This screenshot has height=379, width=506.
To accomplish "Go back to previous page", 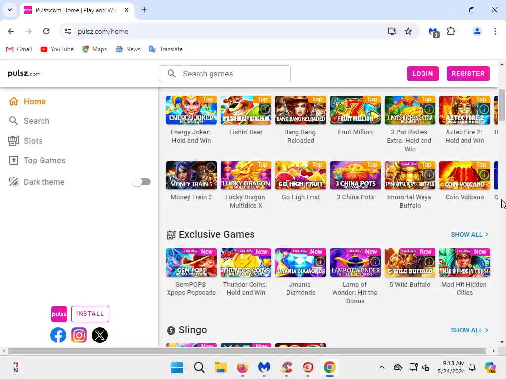I will 11,31.
